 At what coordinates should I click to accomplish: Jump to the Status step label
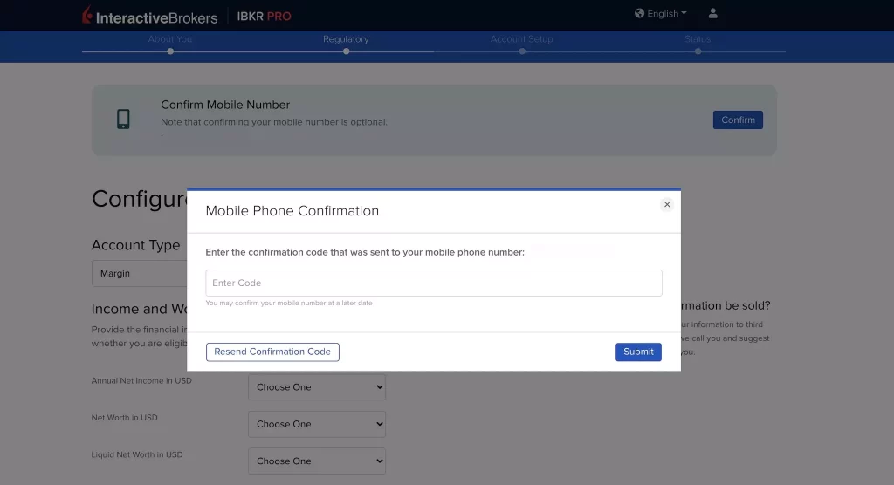[x=698, y=39]
